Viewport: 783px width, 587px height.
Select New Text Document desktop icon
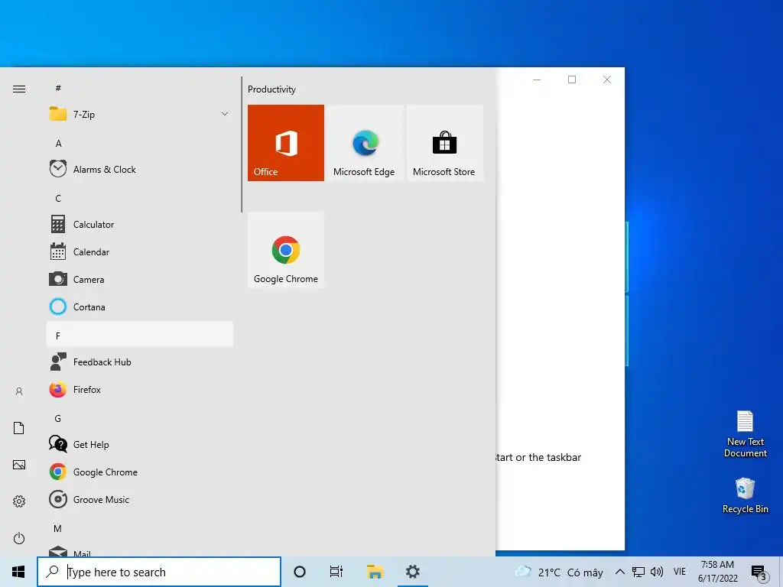(745, 434)
